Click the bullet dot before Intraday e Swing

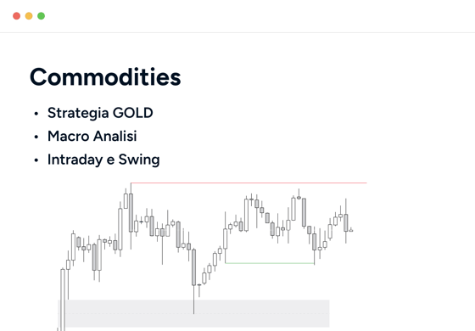coord(36,160)
